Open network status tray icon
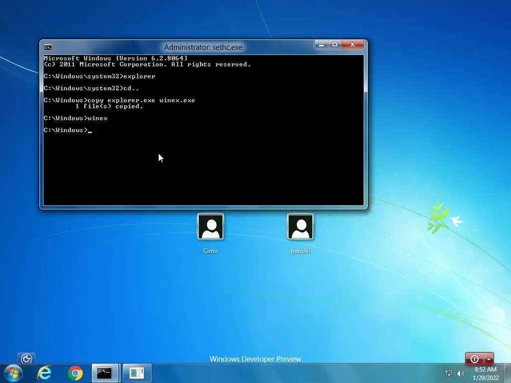Viewport: 511px width, 383px height. tap(449, 373)
